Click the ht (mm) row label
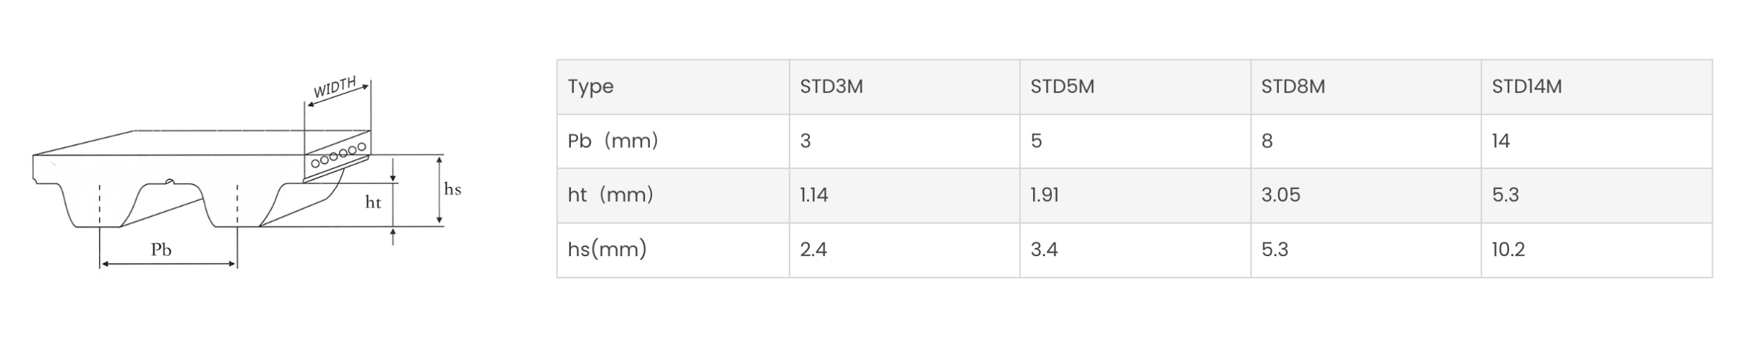The height and width of the screenshot is (349, 1745). pos(611,195)
